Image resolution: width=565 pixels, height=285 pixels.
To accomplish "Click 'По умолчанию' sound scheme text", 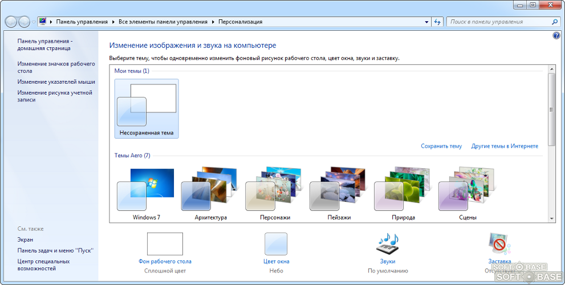I will [388, 271].
